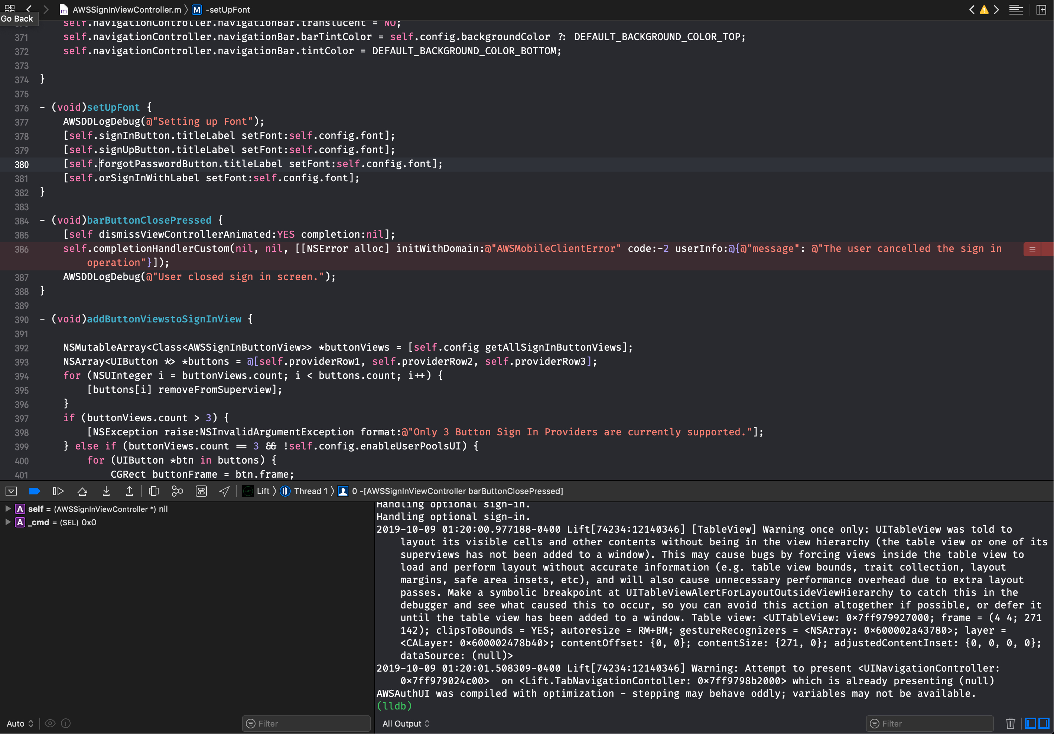
Task: Open the Auto scope dropdown
Action: [x=19, y=724]
